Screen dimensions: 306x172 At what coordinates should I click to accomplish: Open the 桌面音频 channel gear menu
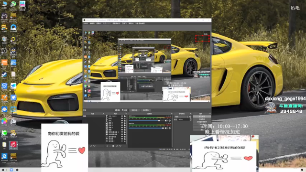tap(170, 128)
